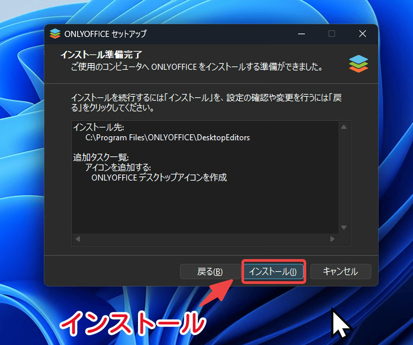The height and width of the screenshot is (345, 413).
Task: Click the インストール(I) button
Action: 273,272
